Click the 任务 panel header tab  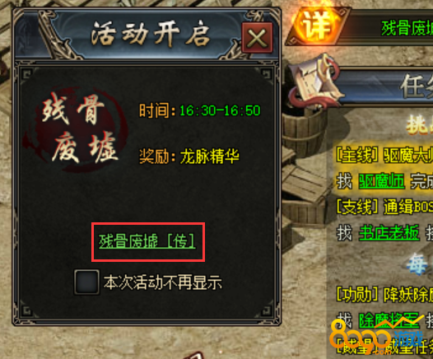417,86
